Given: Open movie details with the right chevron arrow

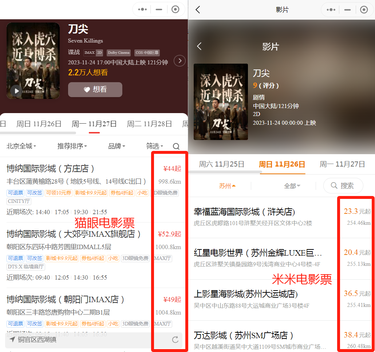Looking at the screenshot, I should (x=179, y=61).
